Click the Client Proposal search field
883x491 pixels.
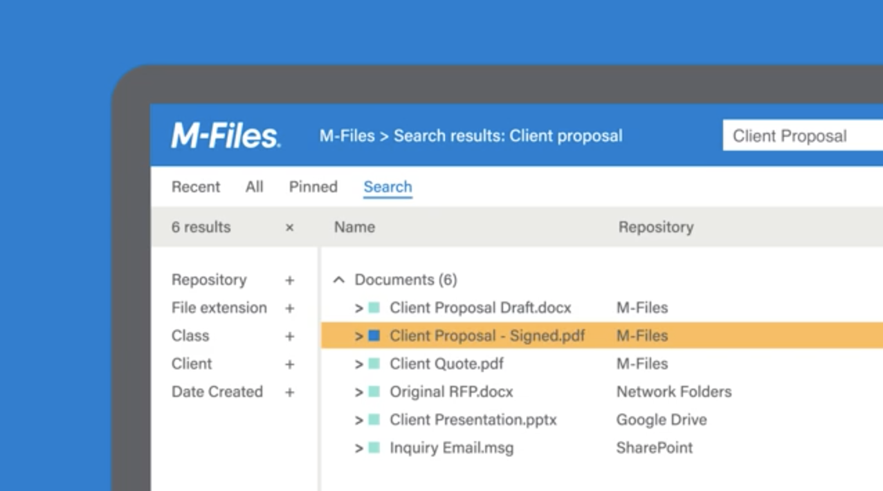click(x=803, y=136)
